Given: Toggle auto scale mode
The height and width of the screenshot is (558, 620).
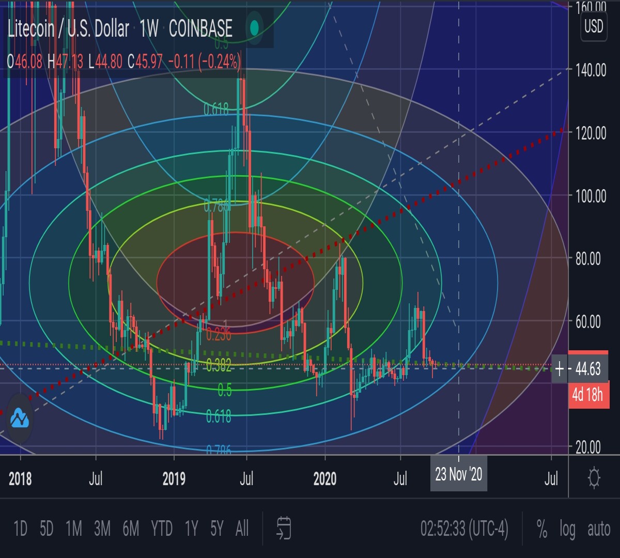Looking at the screenshot, I should [599, 529].
